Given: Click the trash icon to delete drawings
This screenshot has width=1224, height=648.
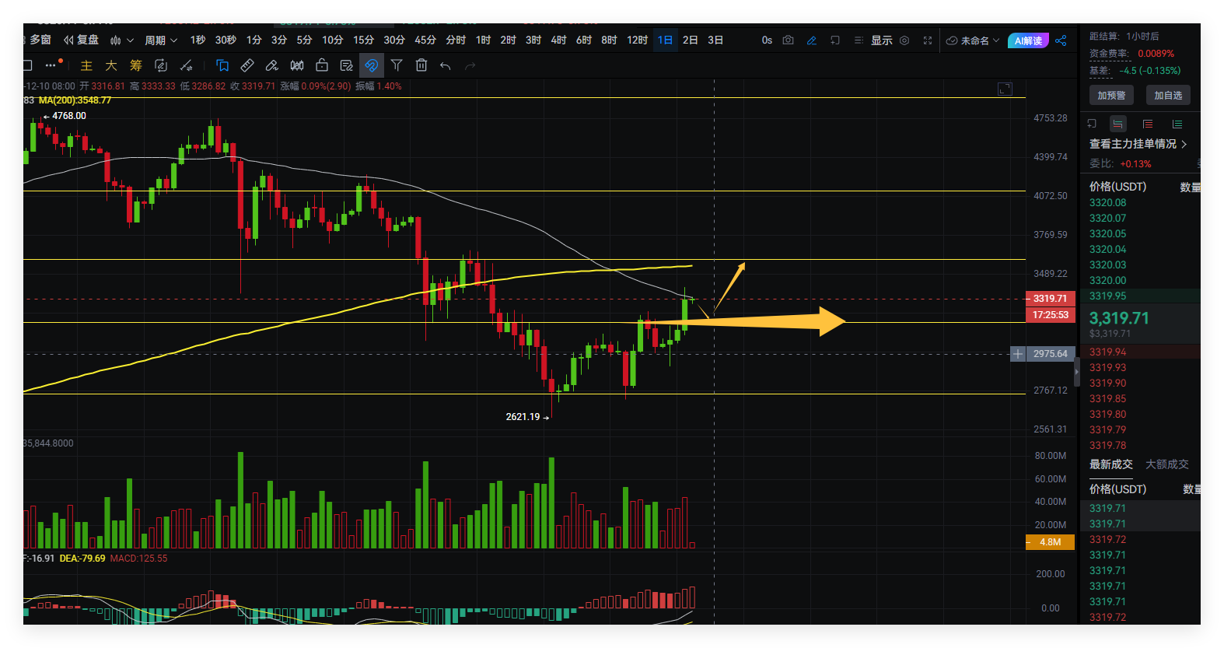Looking at the screenshot, I should (421, 65).
